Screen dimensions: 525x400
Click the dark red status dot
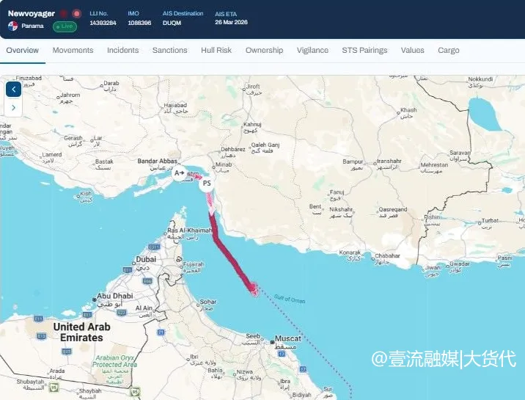point(64,14)
